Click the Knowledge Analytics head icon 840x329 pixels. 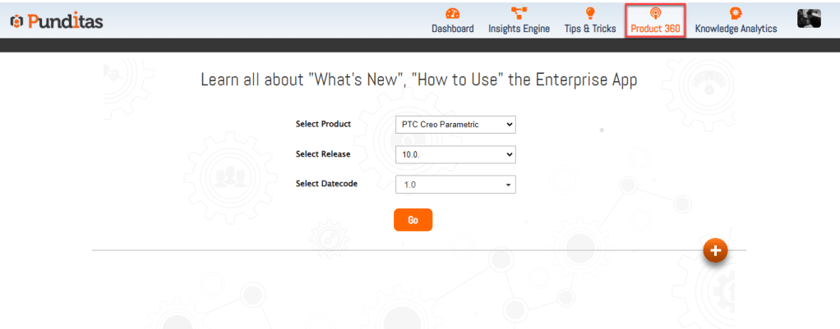pyautogui.click(x=735, y=13)
